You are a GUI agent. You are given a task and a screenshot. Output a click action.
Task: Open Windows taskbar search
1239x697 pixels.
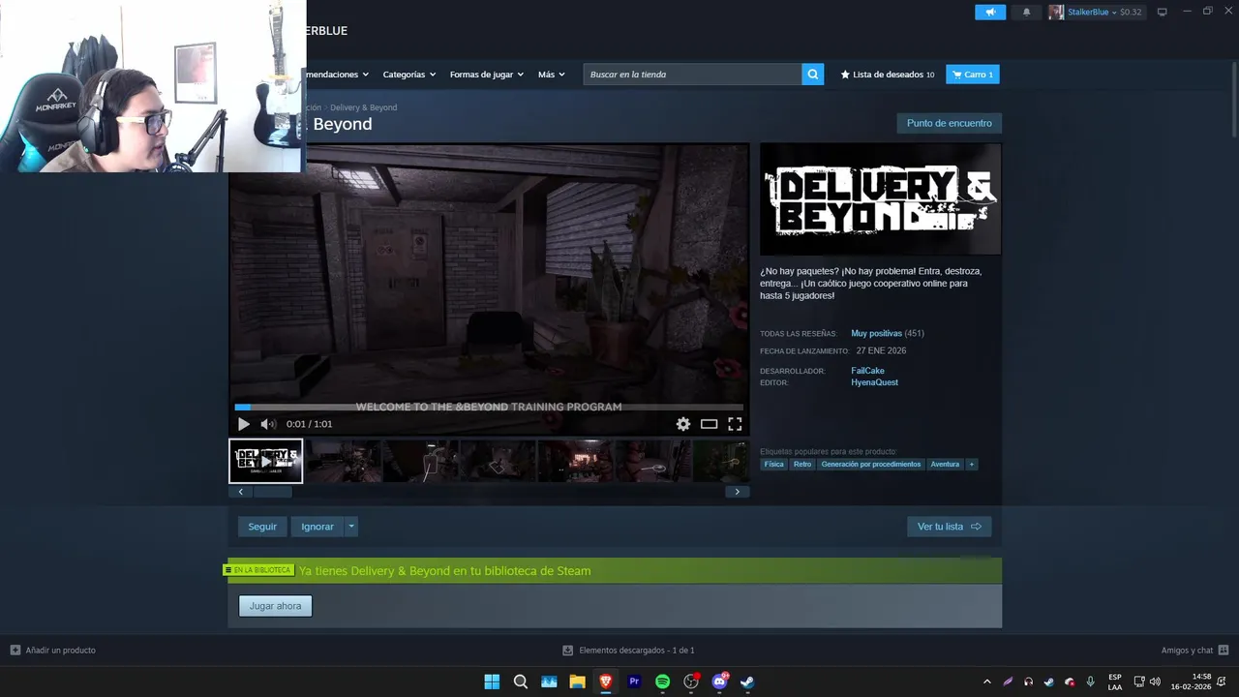point(521,682)
